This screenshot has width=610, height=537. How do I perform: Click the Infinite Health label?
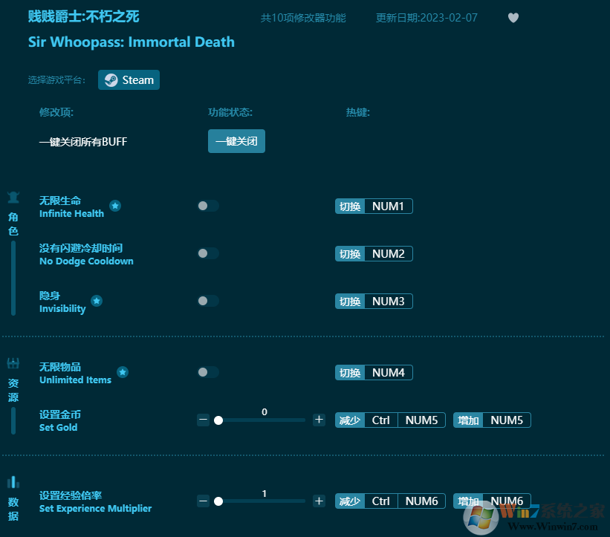71,213
